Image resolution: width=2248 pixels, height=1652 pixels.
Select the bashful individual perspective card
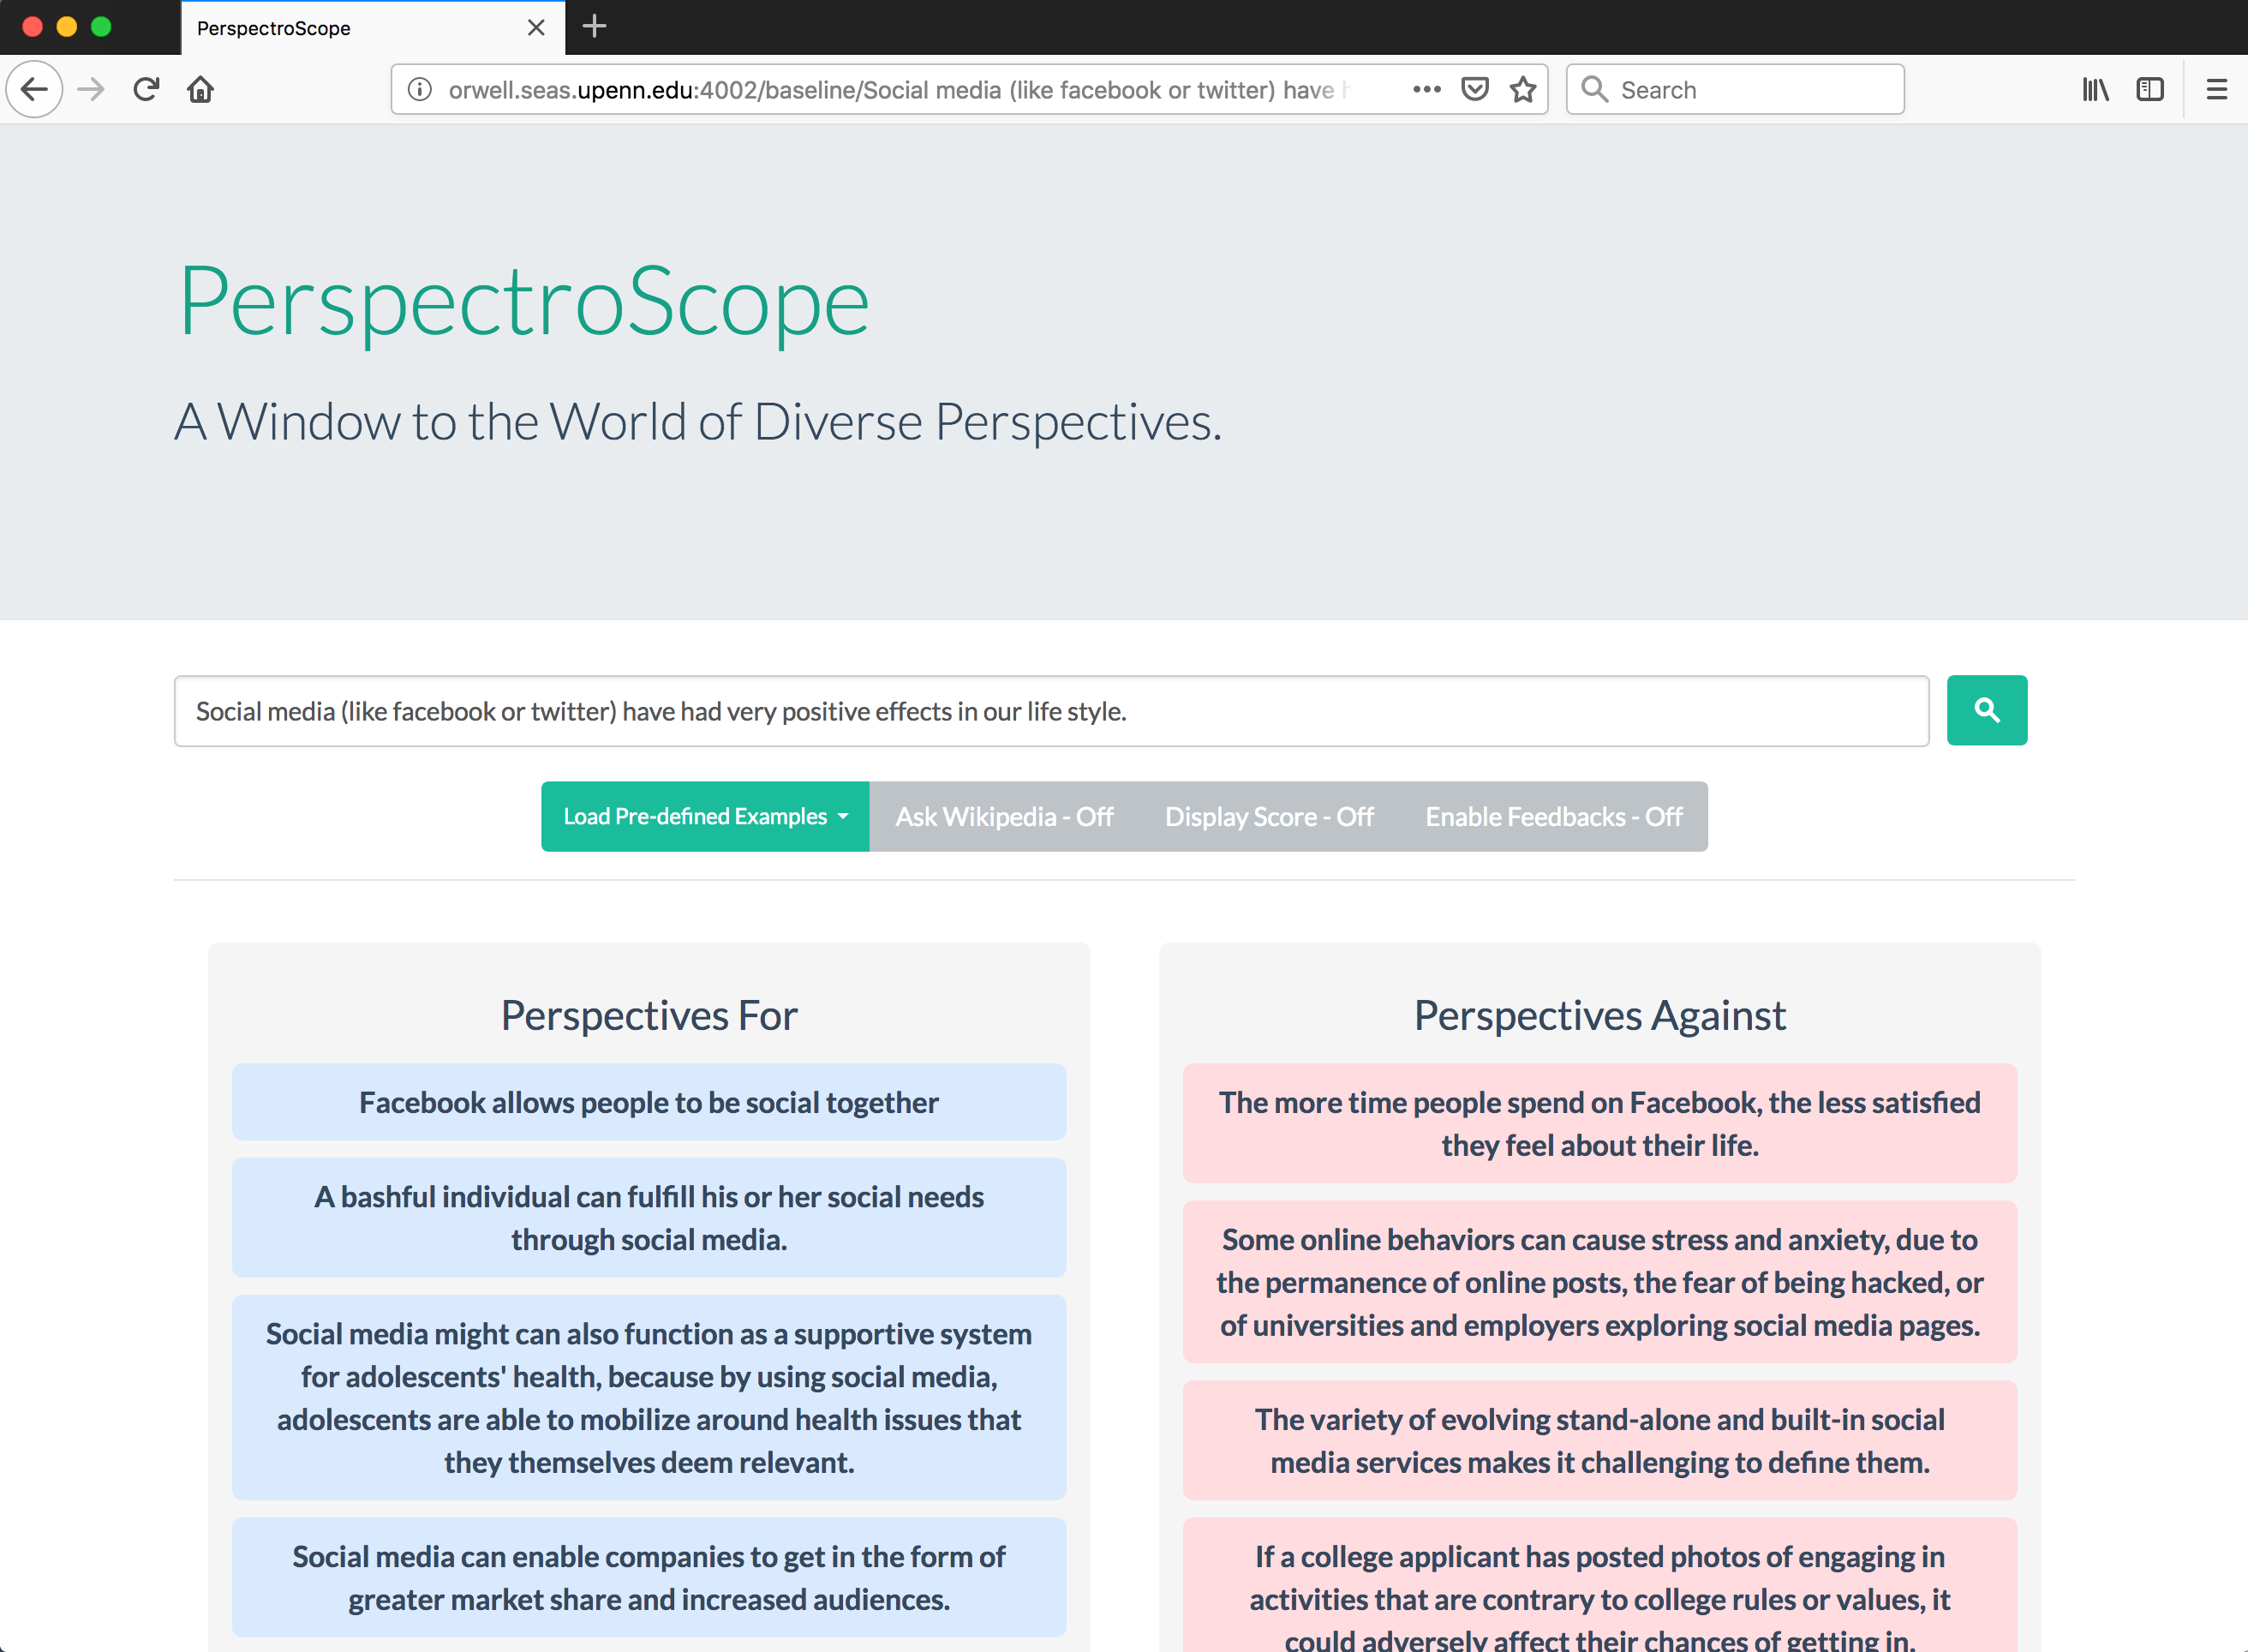pos(649,1217)
